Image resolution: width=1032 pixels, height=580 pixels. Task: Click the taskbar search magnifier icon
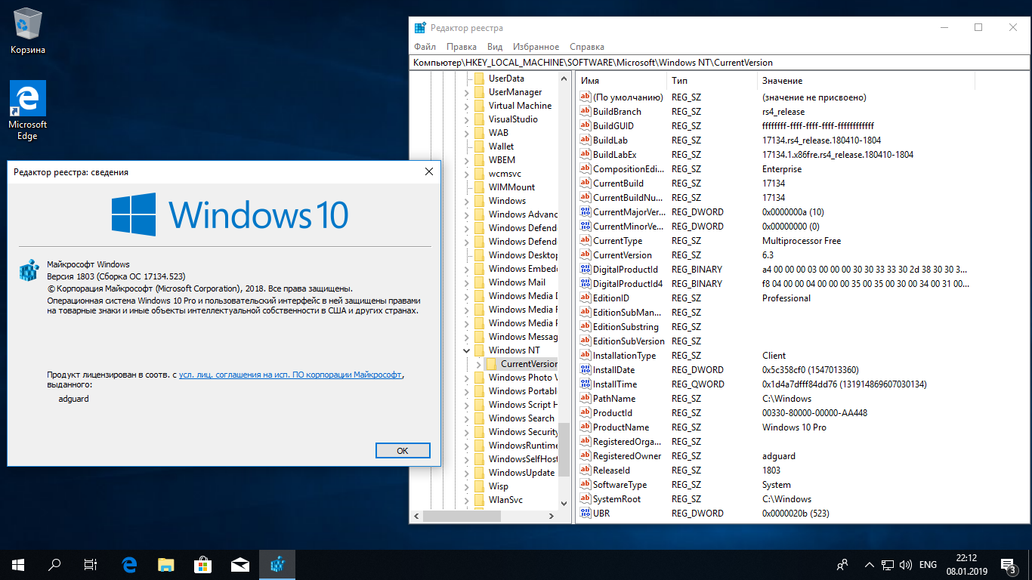pos(54,564)
